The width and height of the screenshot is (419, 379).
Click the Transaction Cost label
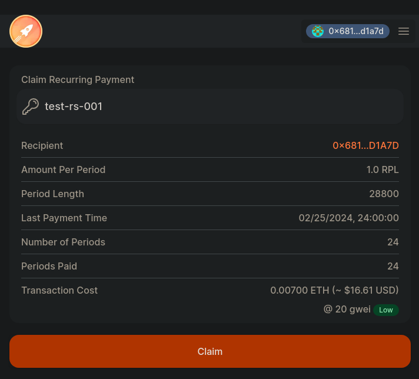click(59, 290)
